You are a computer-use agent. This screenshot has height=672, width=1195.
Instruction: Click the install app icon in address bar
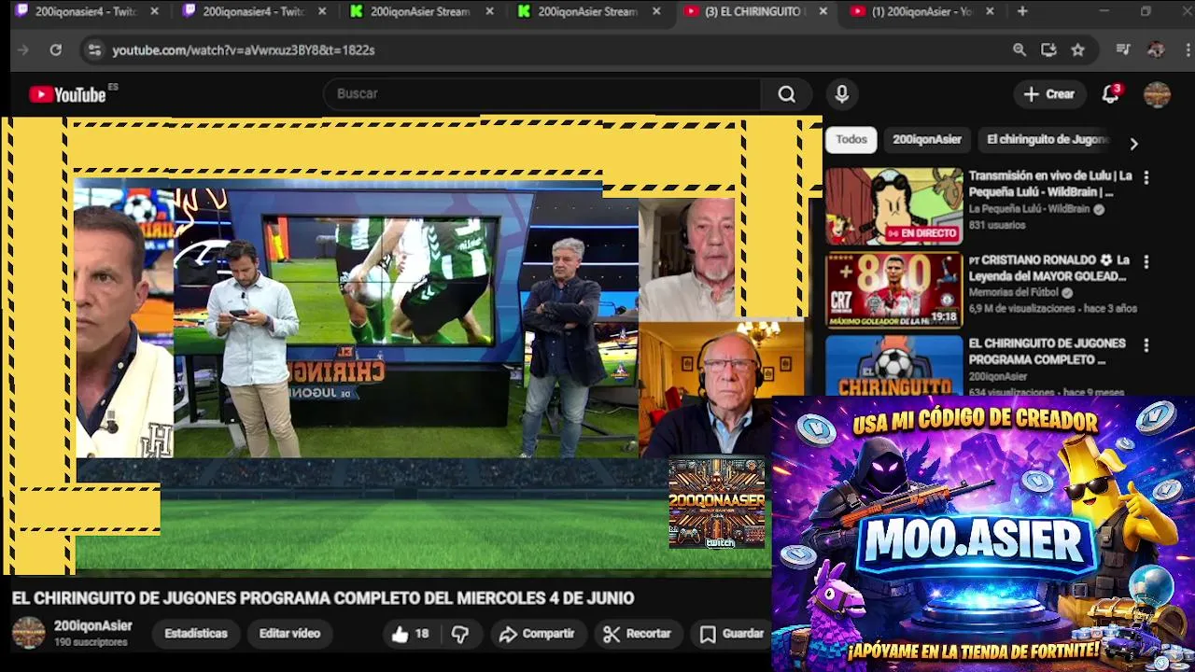[x=1048, y=49]
